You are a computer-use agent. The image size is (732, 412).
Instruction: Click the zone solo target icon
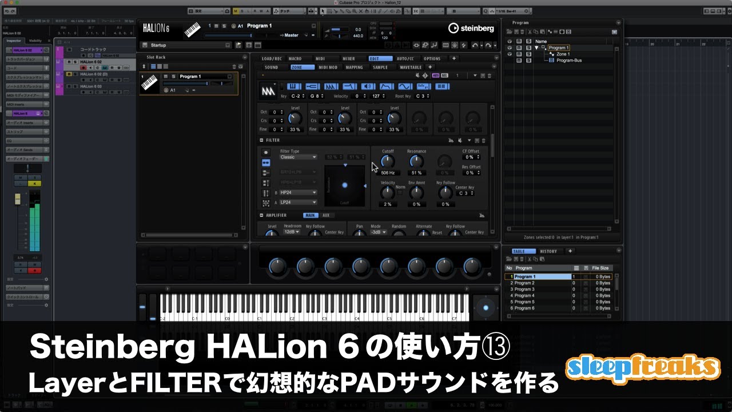[425, 76]
